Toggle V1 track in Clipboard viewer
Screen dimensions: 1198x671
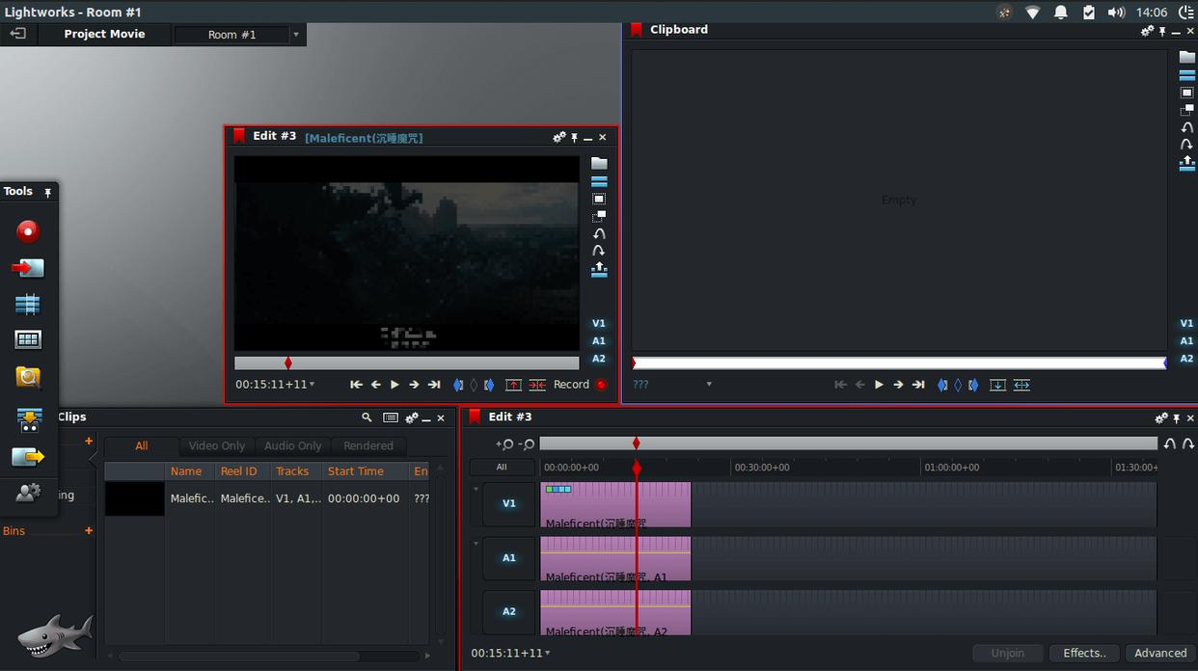click(1187, 324)
